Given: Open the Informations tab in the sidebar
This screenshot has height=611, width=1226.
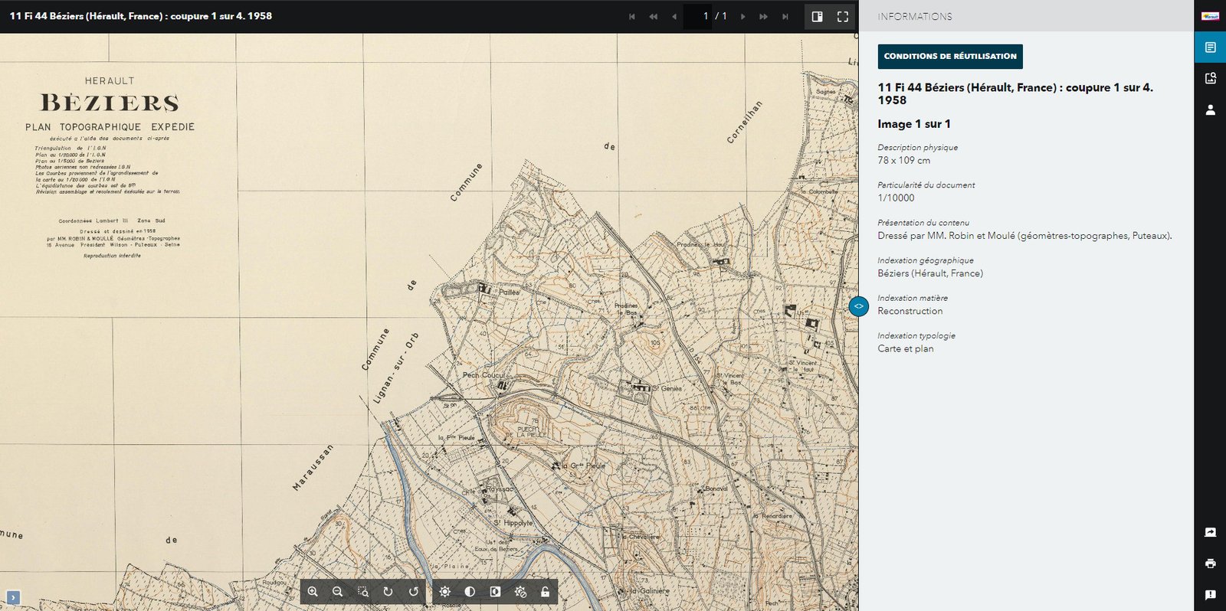Looking at the screenshot, I should (1210, 47).
